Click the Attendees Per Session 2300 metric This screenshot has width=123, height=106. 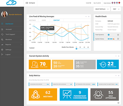click(85, 84)
